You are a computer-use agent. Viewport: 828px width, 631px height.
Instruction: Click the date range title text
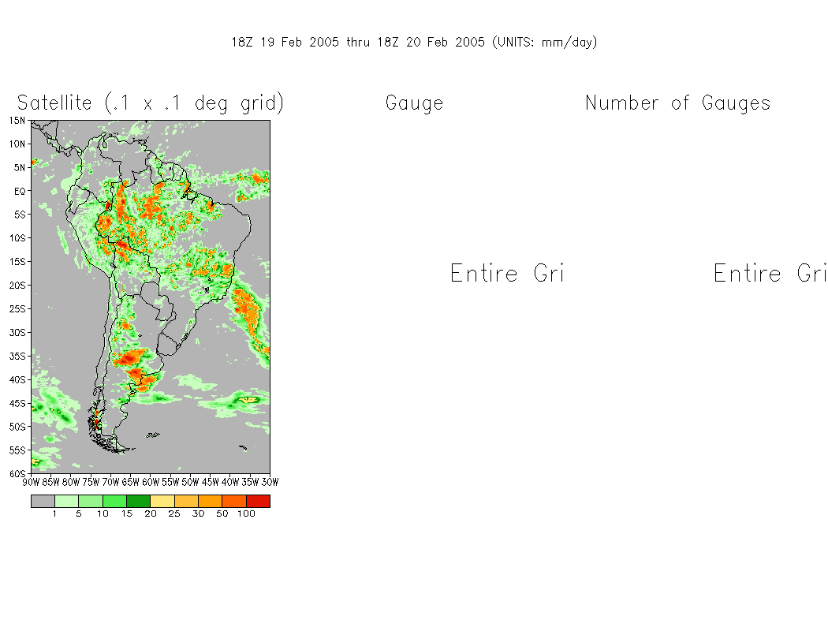tap(414, 43)
